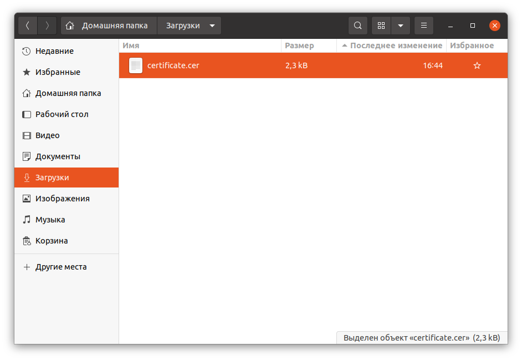The width and height of the screenshot is (522, 360).
Task: Sort by the Избранное column header
Action: [x=477, y=45]
